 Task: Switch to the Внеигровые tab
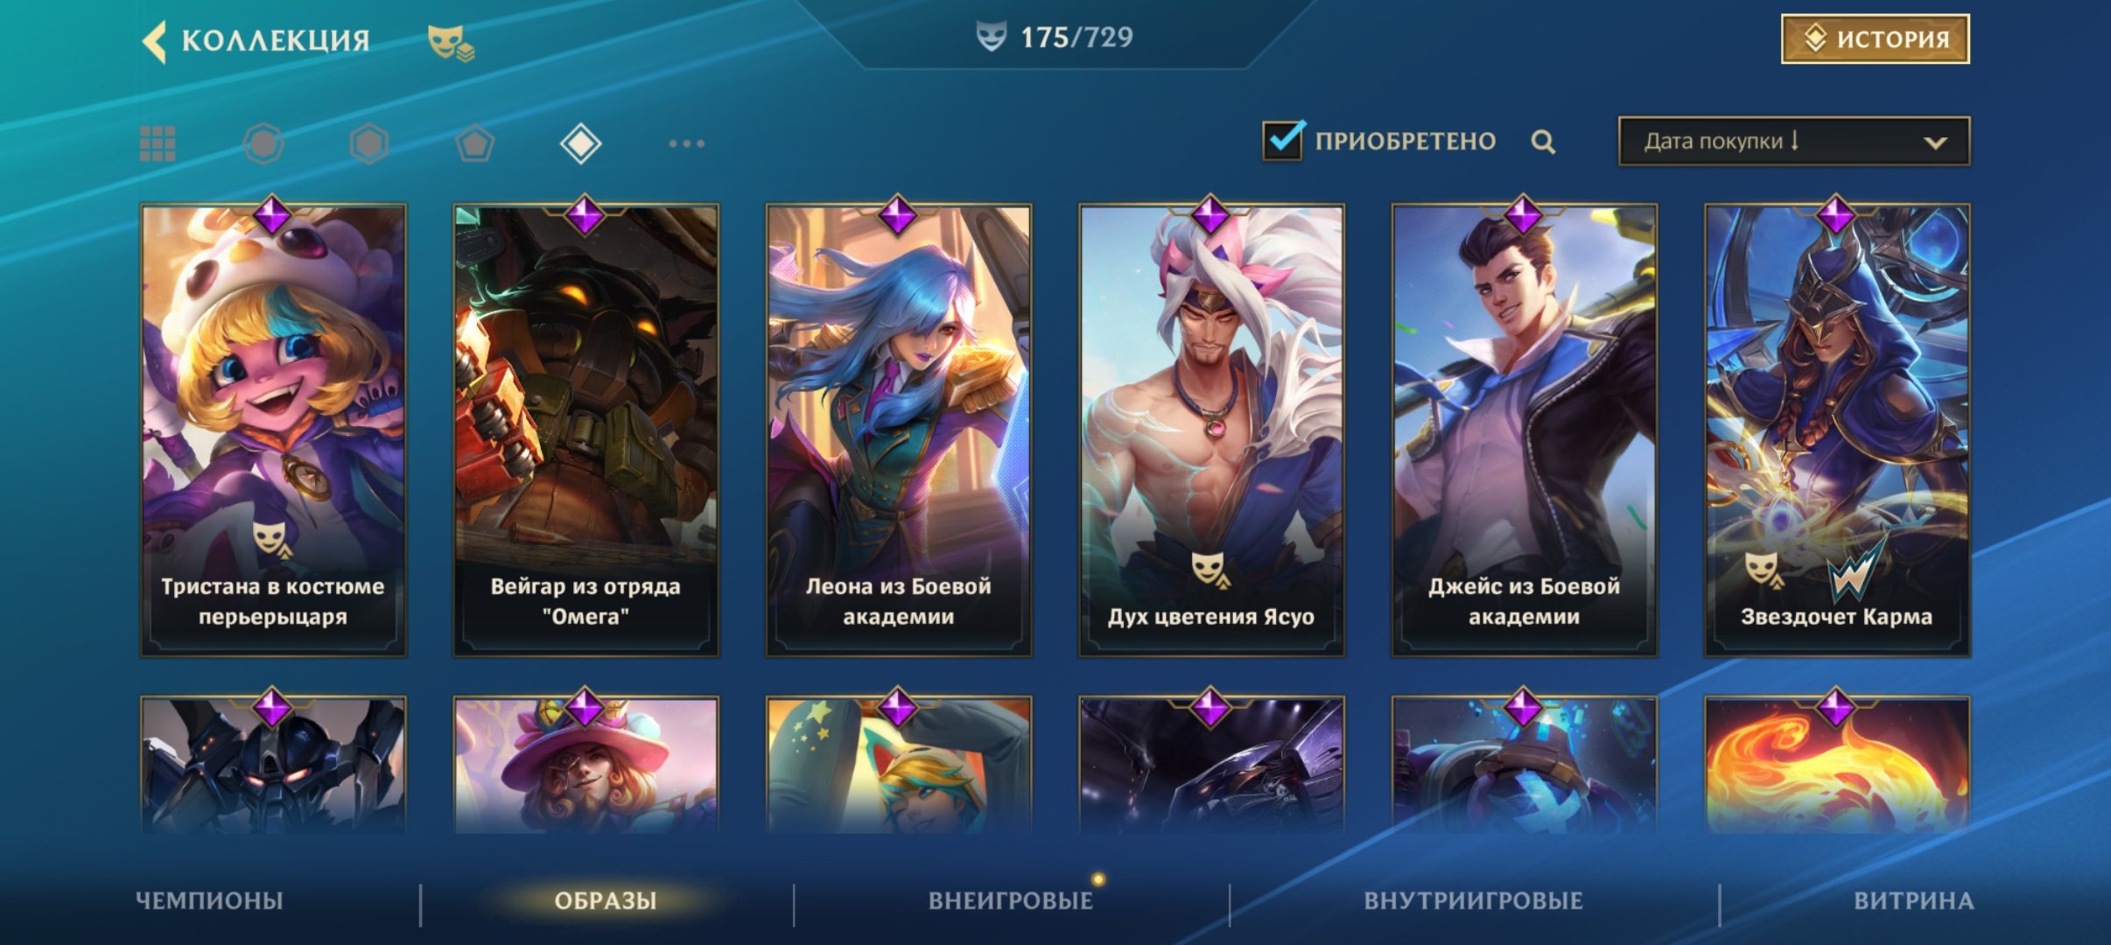[x=1011, y=900]
